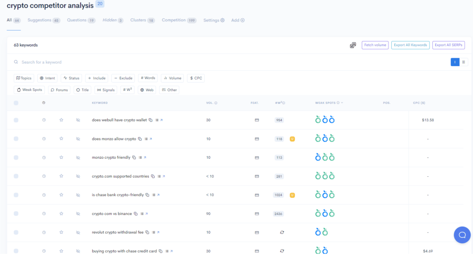This screenshot has height=258, width=473.
Task: Click the '$13.58' CPC value
Action: tap(428, 120)
